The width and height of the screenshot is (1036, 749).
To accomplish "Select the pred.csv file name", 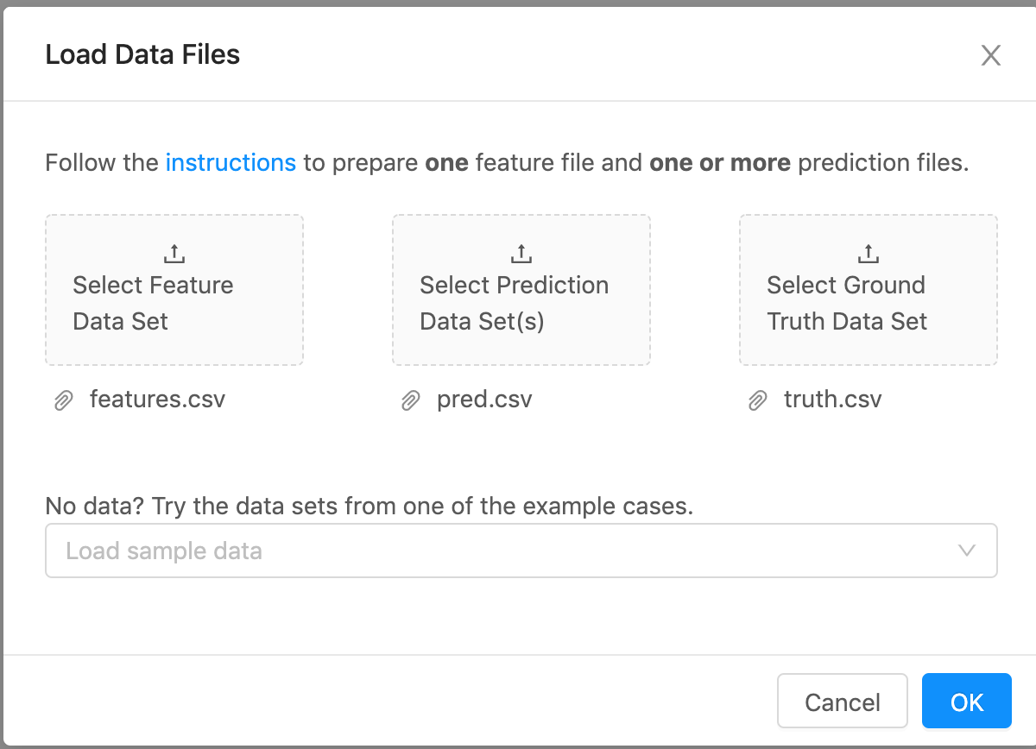I will (484, 400).
